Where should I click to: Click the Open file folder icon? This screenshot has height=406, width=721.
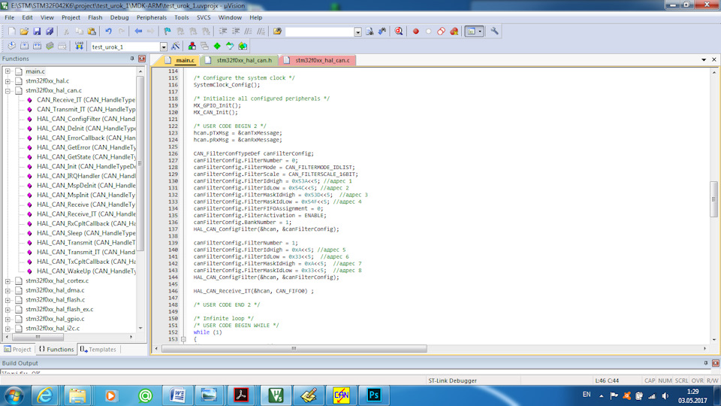[24, 32]
